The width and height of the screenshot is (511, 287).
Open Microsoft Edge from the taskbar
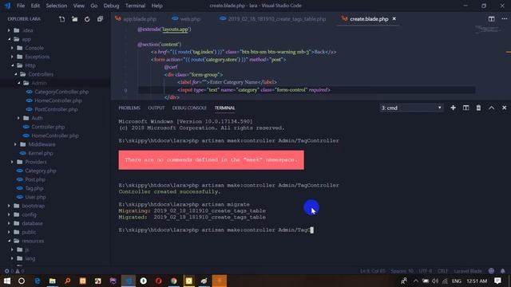[x=38, y=281]
